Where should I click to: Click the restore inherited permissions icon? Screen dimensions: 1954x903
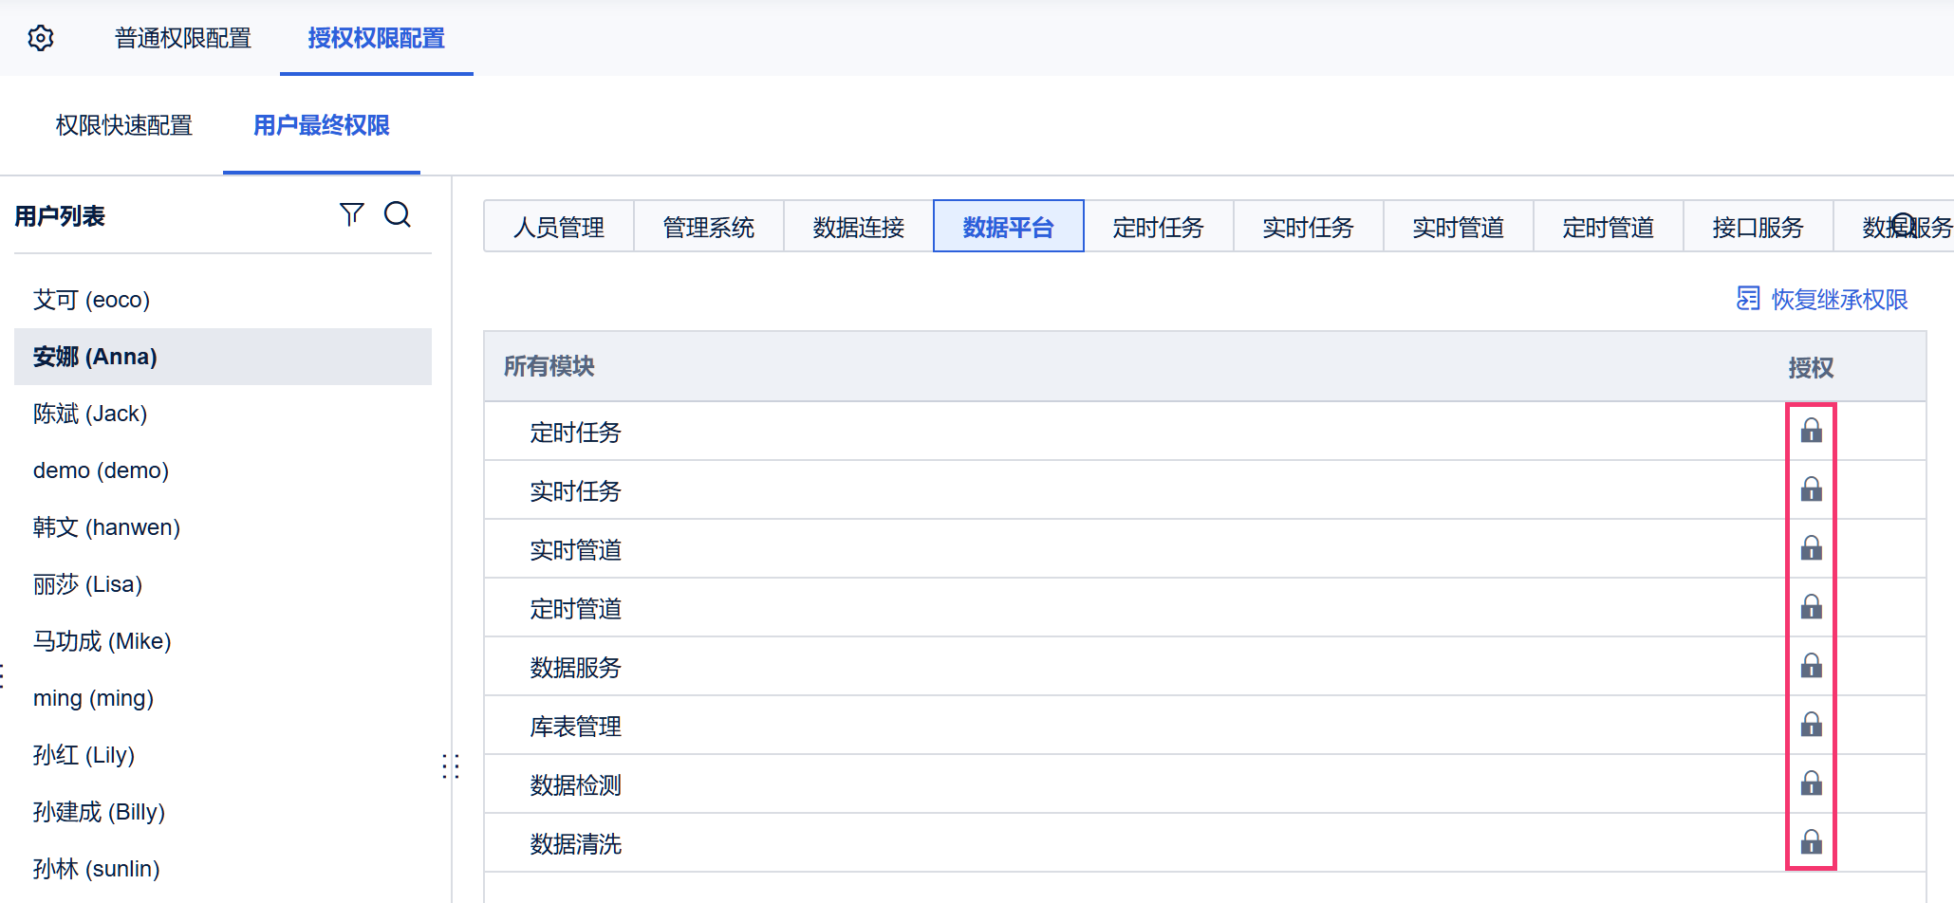1747,299
